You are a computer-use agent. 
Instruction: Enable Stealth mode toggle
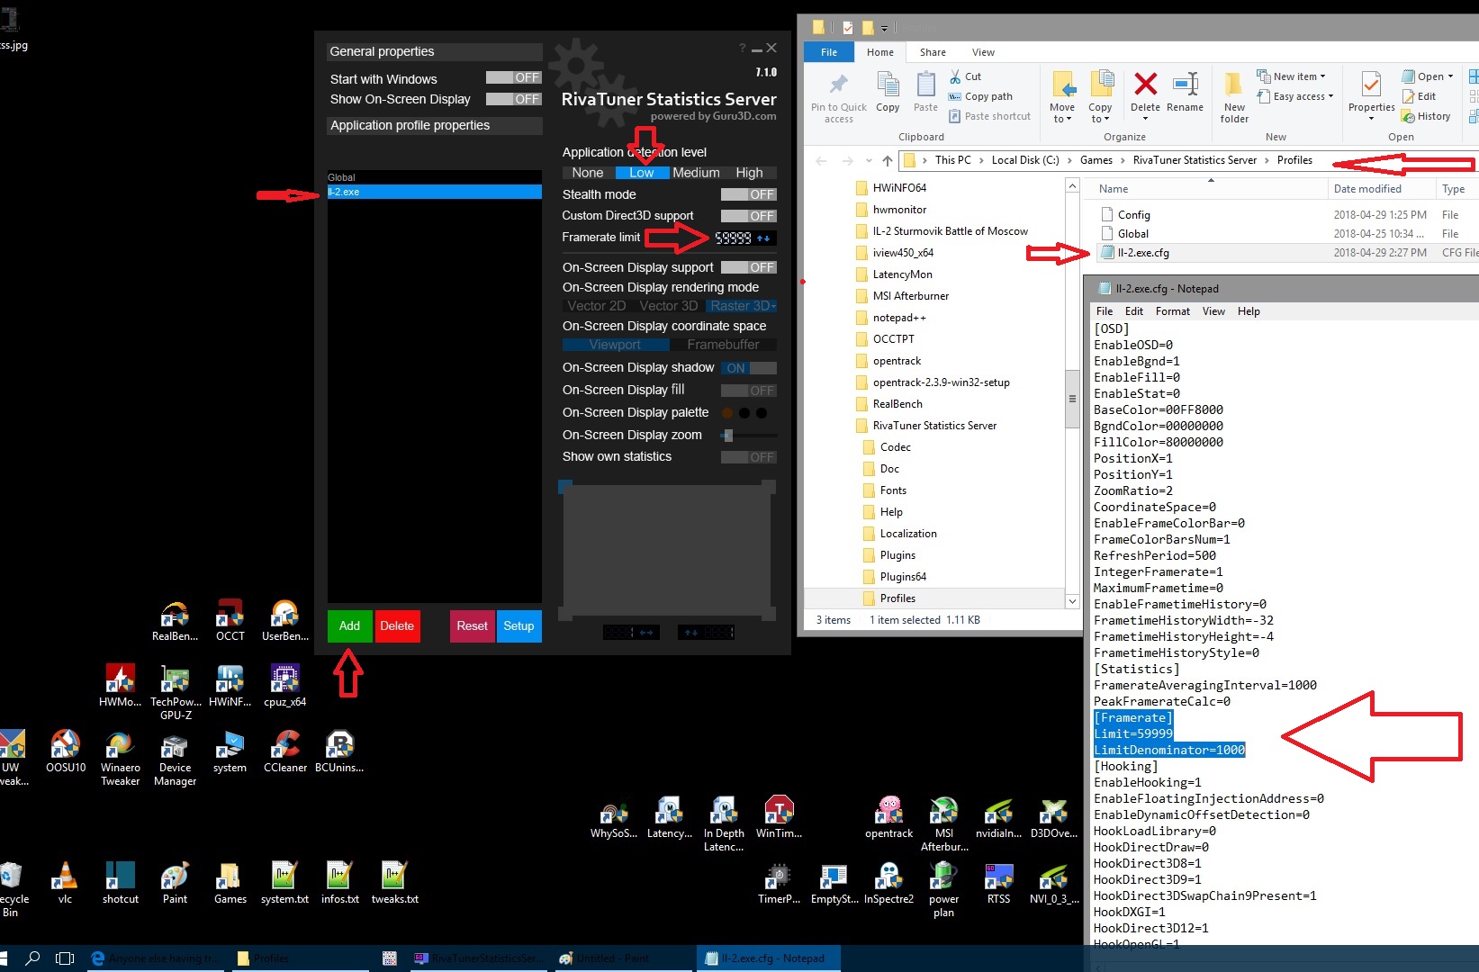748,194
